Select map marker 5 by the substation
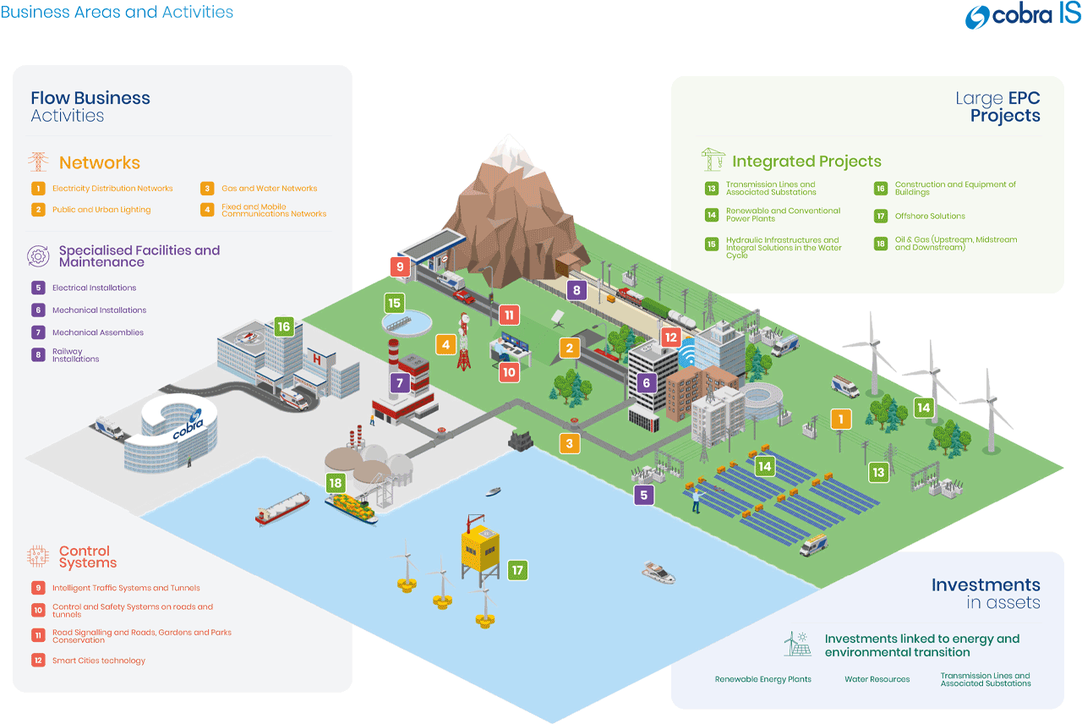The width and height of the screenshot is (1082, 724). (x=644, y=496)
